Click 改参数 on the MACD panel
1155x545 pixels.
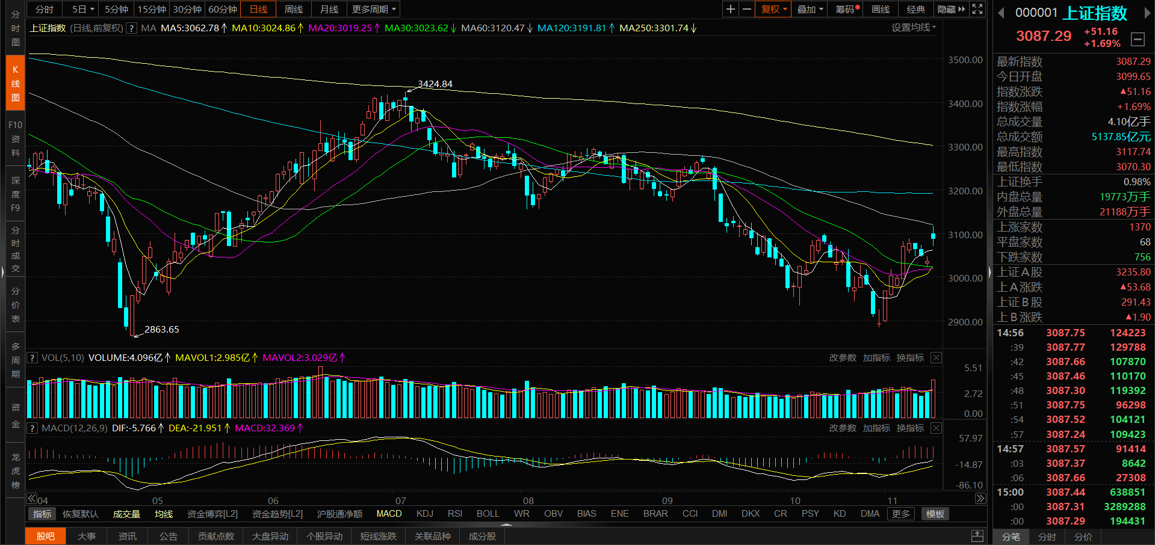(x=842, y=428)
